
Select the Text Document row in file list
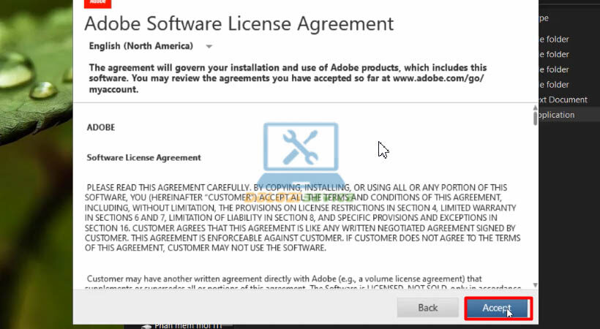click(562, 99)
